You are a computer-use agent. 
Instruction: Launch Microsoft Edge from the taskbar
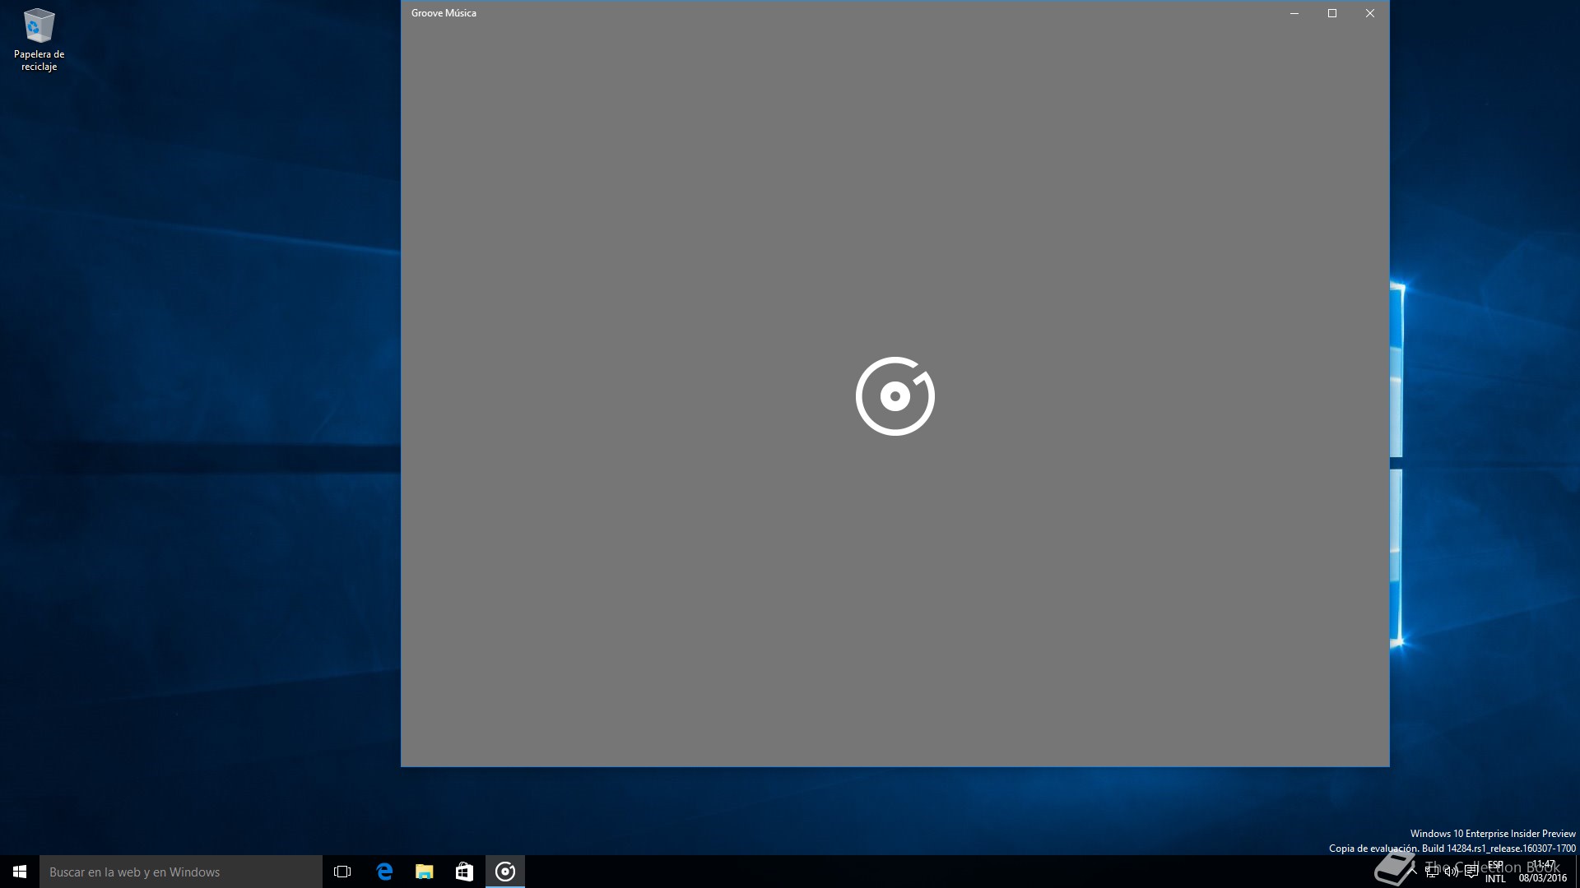point(384,872)
